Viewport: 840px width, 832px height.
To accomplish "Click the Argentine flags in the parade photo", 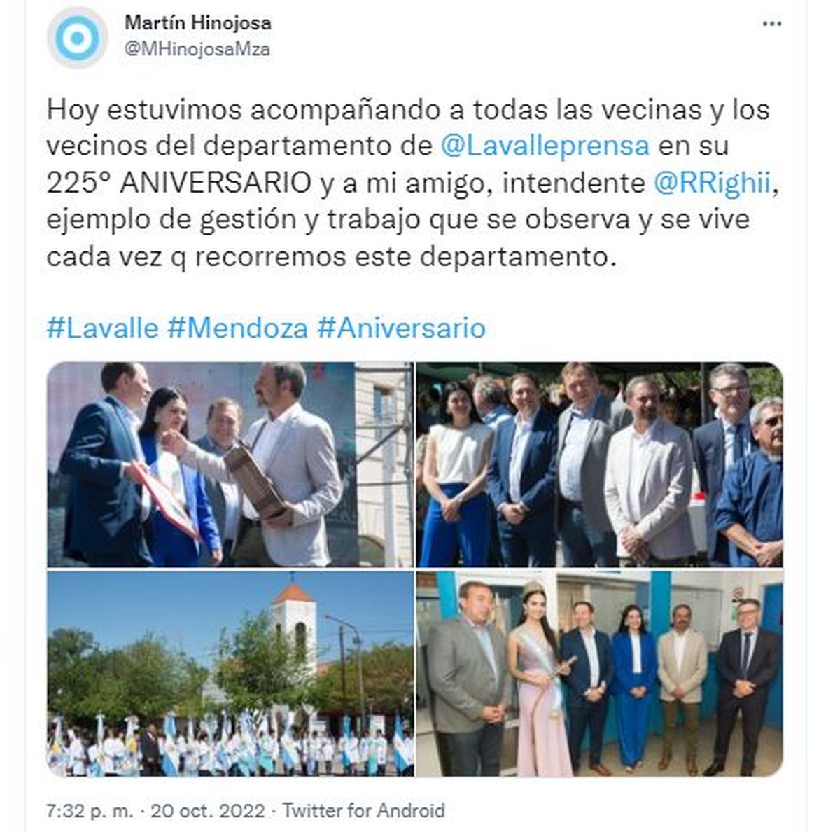I will coord(231,742).
